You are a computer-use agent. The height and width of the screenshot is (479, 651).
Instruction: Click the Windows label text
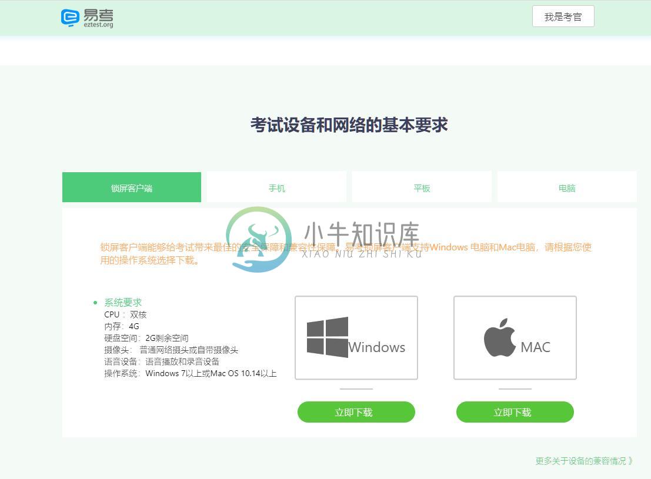pos(376,347)
